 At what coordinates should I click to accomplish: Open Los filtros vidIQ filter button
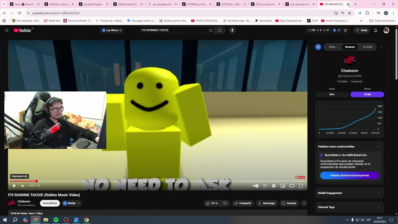tap(112, 30)
